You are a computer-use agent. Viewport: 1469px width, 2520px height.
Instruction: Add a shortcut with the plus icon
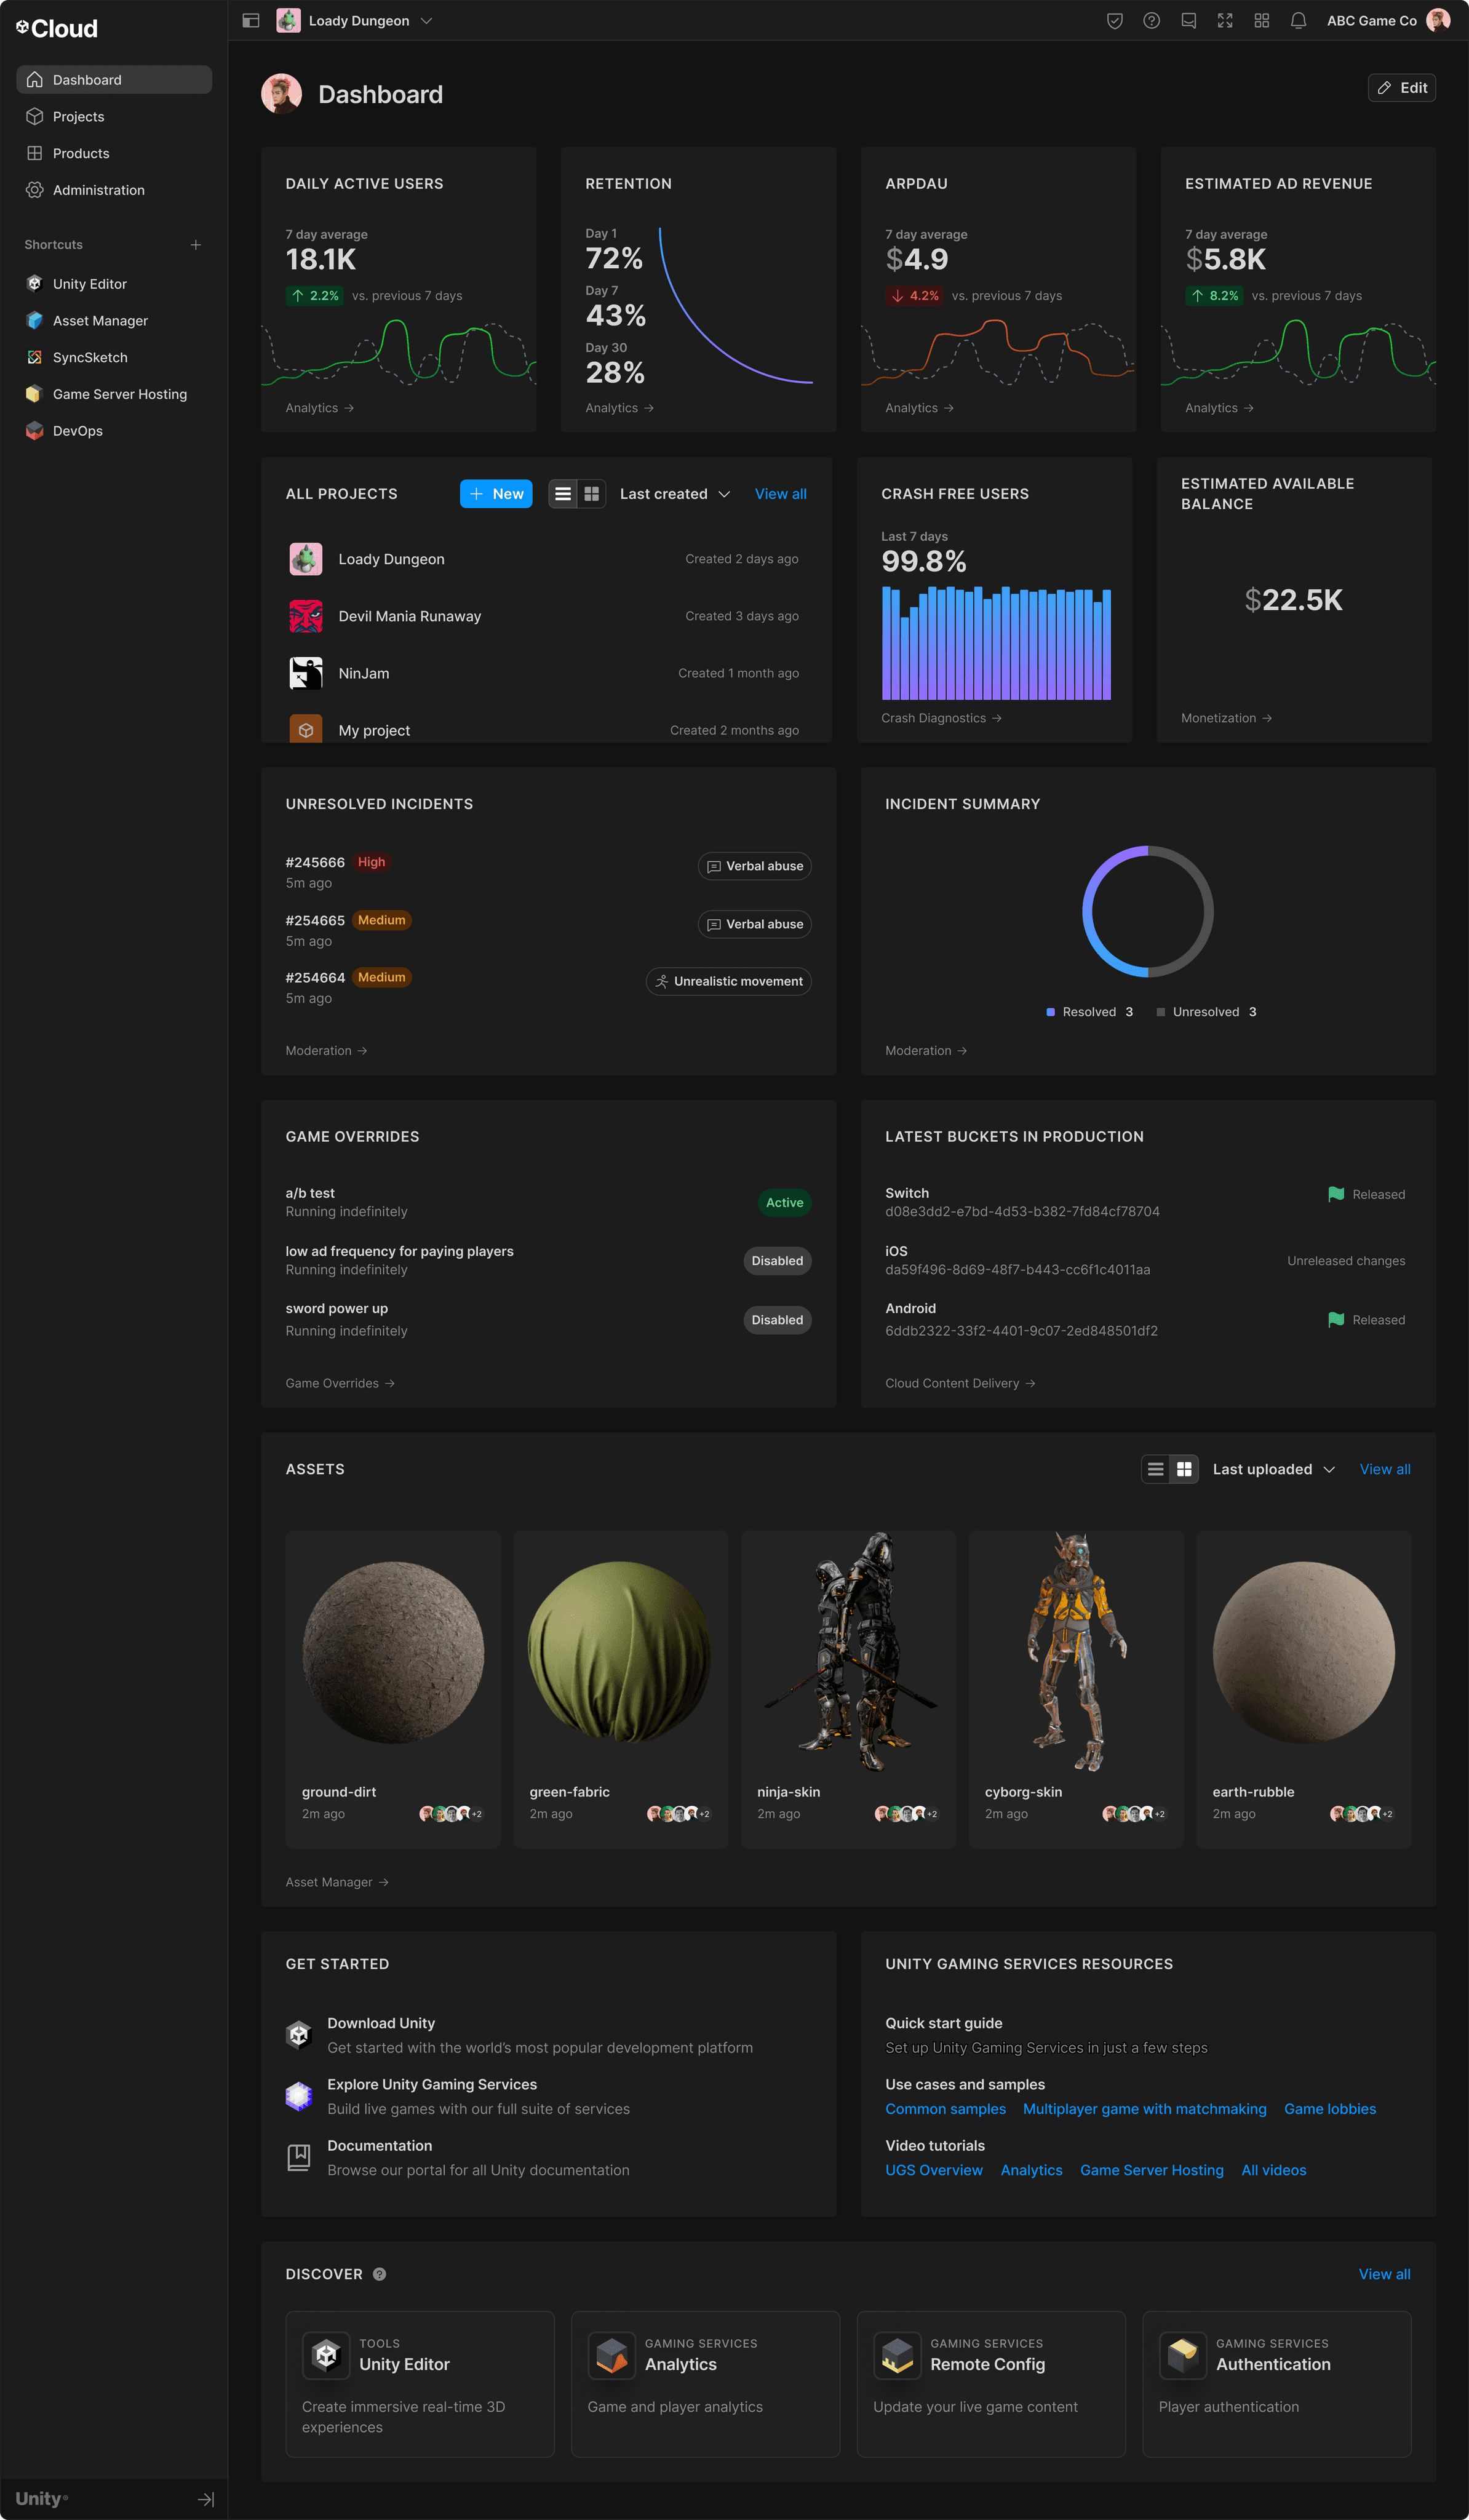[196, 245]
